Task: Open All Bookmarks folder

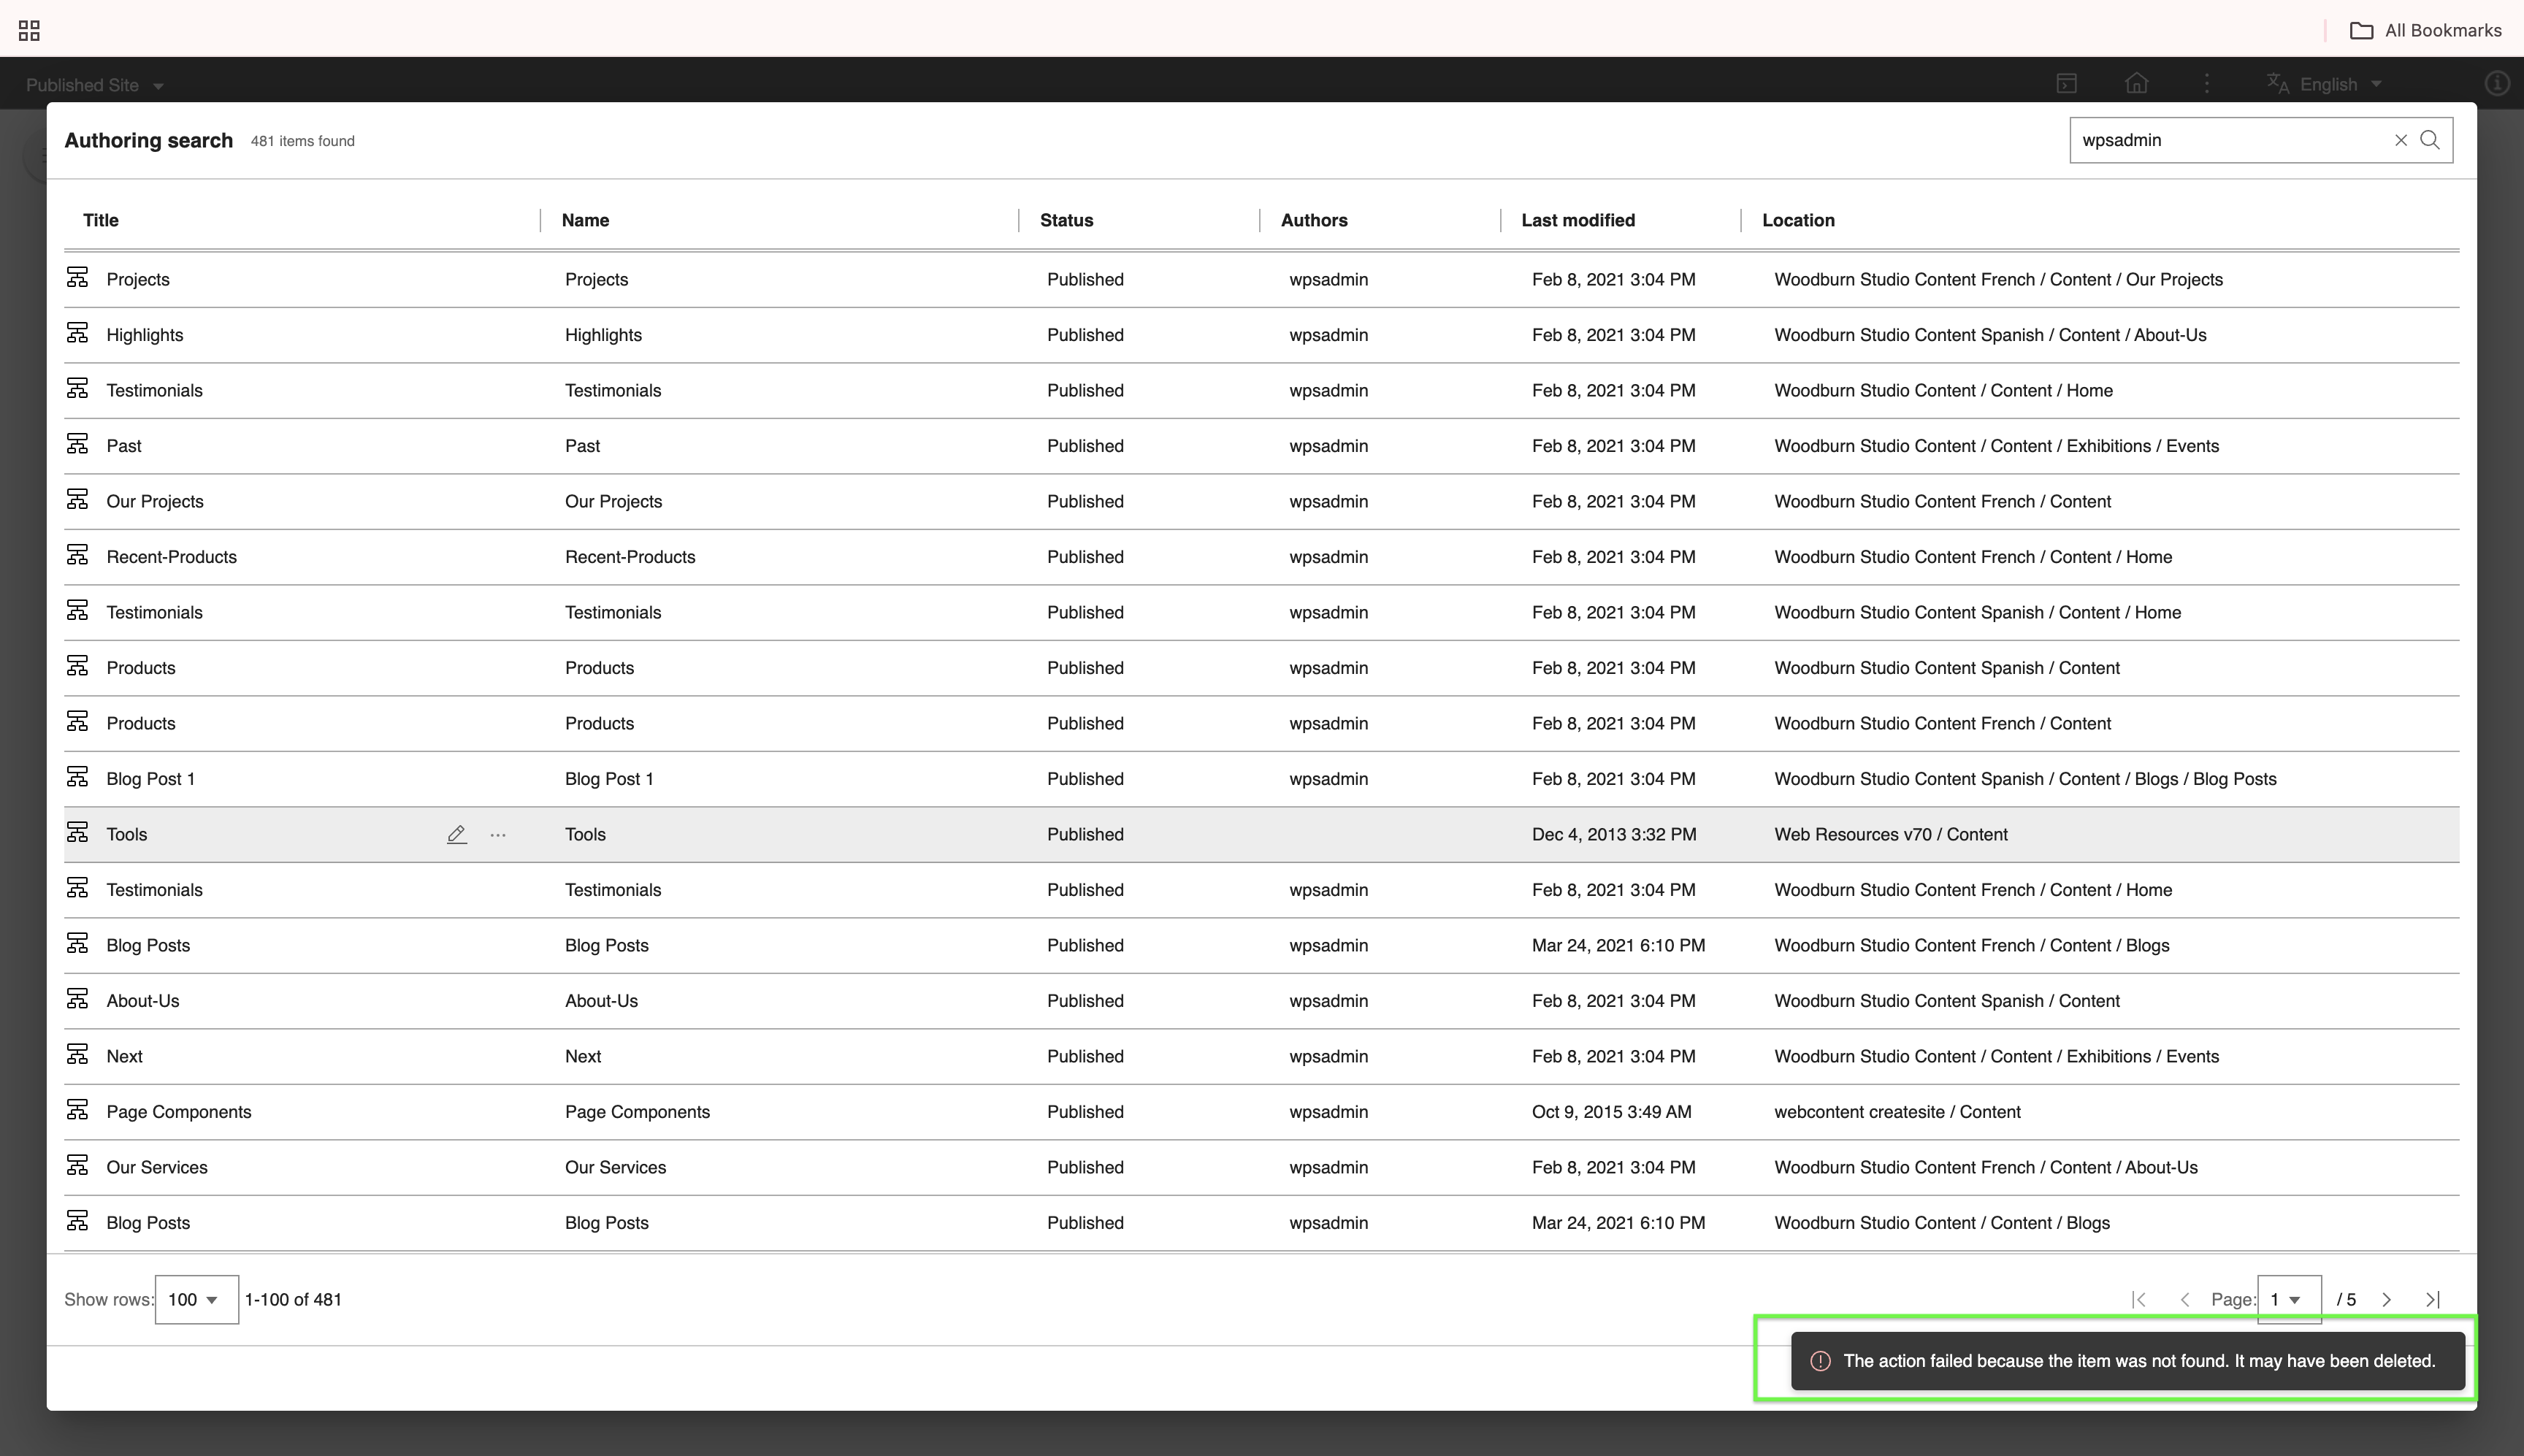Action: tap(2425, 30)
